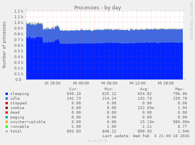Click uninterruptible maximum value 980.00m
This screenshot has width=195, height=145.
(x=181, y=122)
